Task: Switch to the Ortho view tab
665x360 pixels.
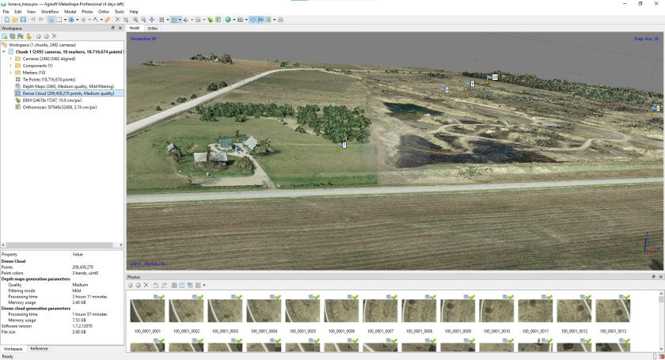Action: coord(152,28)
